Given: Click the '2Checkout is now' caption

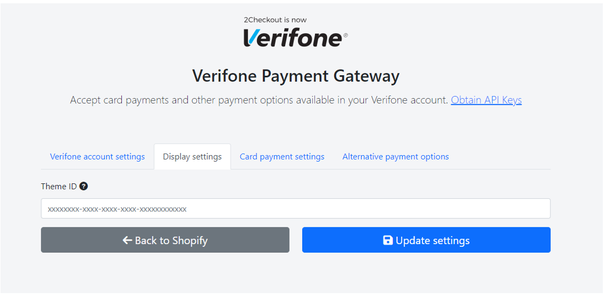Looking at the screenshot, I should pyautogui.click(x=275, y=20).
